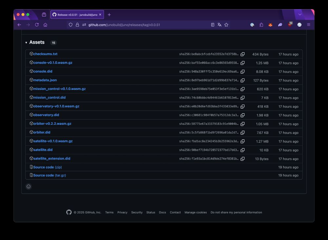The width and height of the screenshot is (328, 240).
Task: Download observatory-v0.1.0.wasm.gz
Action: [x=56, y=106]
